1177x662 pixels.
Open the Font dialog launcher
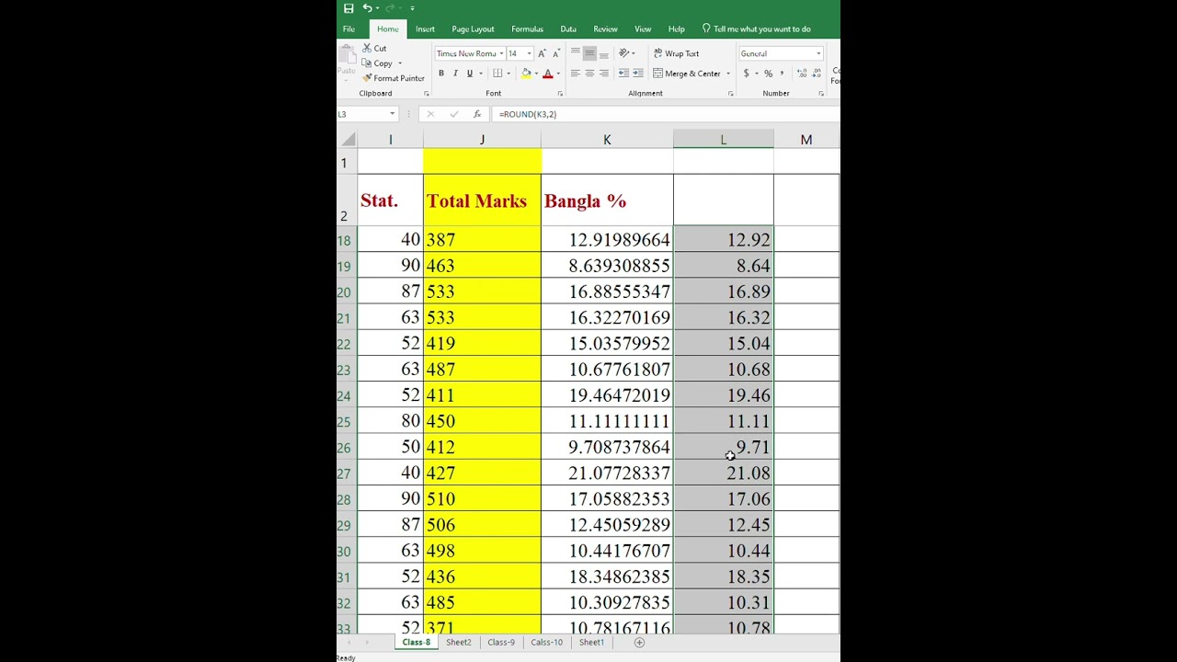click(x=560, y=94)
